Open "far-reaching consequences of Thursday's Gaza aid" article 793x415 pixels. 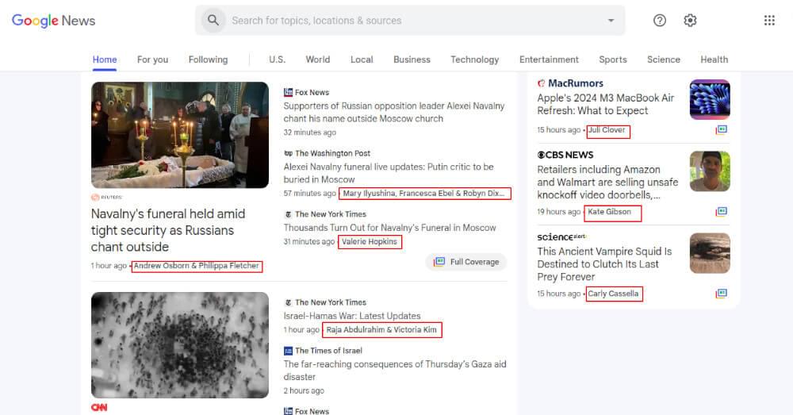click(394, 371)
